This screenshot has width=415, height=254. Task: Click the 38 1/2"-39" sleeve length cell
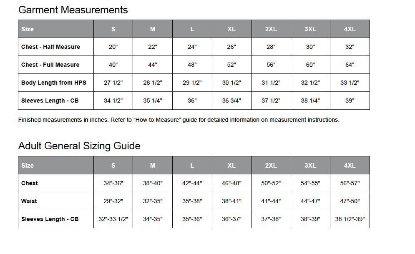[350, 219]
